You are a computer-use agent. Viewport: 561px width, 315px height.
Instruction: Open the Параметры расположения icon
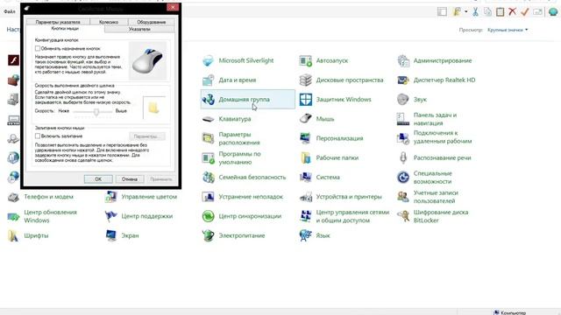(208, 138)
